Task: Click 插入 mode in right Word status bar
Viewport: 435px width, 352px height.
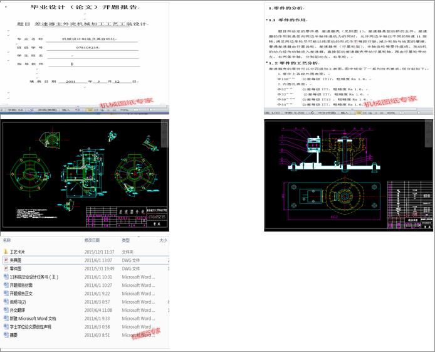Action: point(344,113)
